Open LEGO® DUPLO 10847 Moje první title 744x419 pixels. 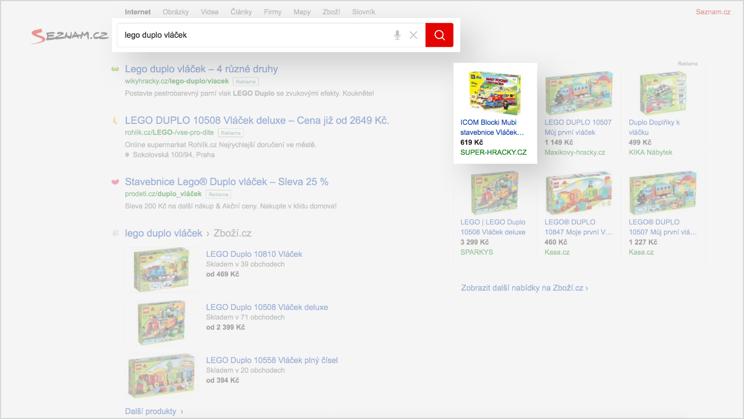tap(578, 227)
